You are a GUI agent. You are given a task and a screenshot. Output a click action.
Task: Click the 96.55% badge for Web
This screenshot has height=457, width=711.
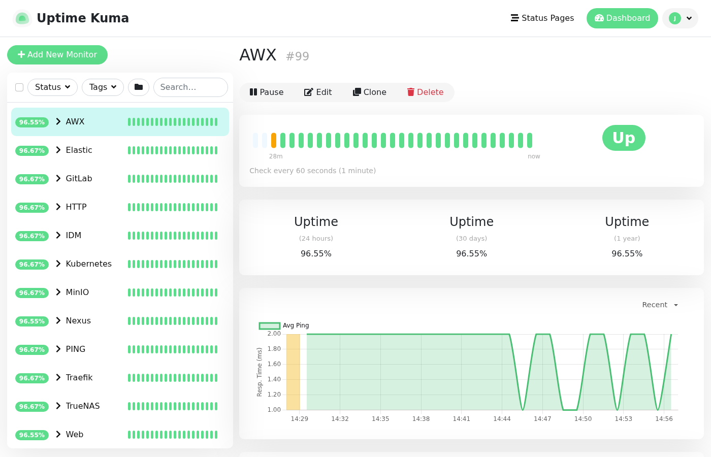pos(32,435)
